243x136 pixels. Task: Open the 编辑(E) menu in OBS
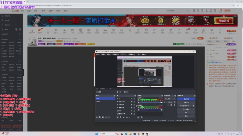[103, 54]
